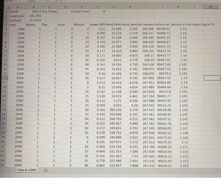Click the Data Timezone label cell
This screenshot has width=221, height=178.
[x=82, y=11]
